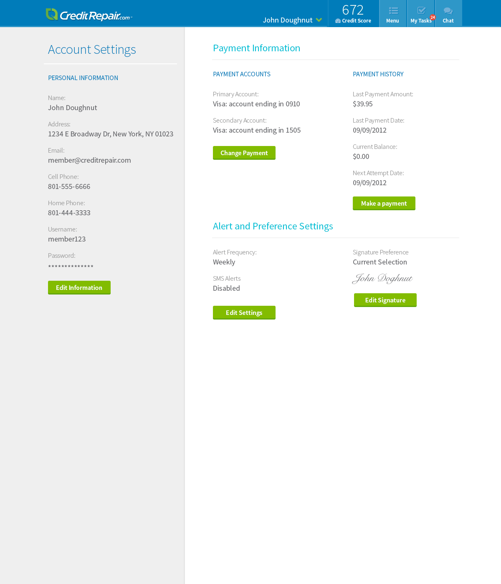The width and height of the screenshot is (501, 584).
Task: Open the Chat bubbles icon
Action: point(448,11)
